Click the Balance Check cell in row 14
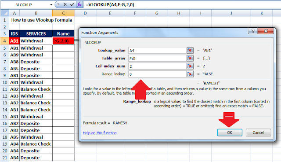The image size is (281, 162). pyautogui.click(x=36, y=110)
